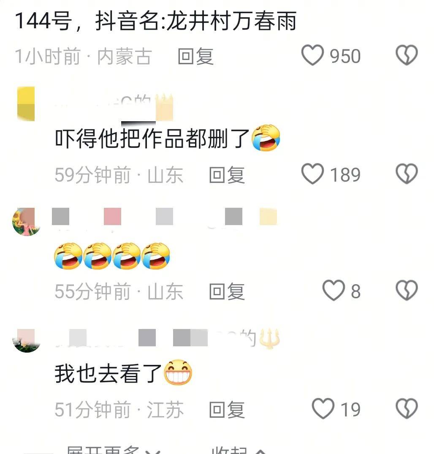Tap broken heart beside 19 likes

coord(407,408)
